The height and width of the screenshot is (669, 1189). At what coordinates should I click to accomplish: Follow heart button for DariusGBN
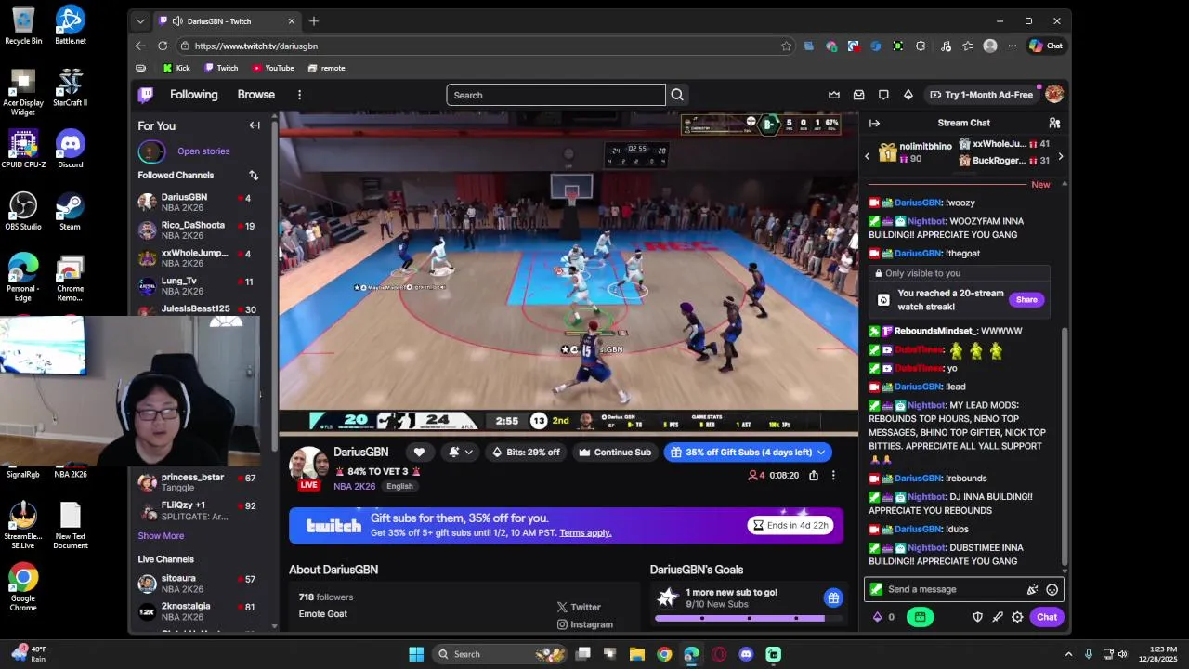point(419,453)
